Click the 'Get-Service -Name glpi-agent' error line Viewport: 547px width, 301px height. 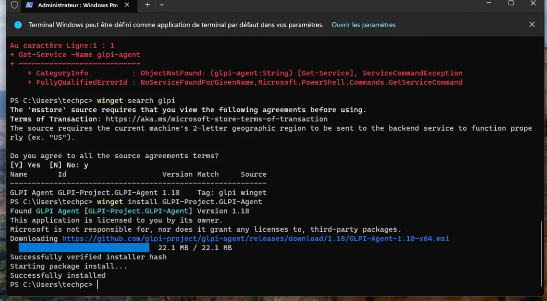click(75, 55)
